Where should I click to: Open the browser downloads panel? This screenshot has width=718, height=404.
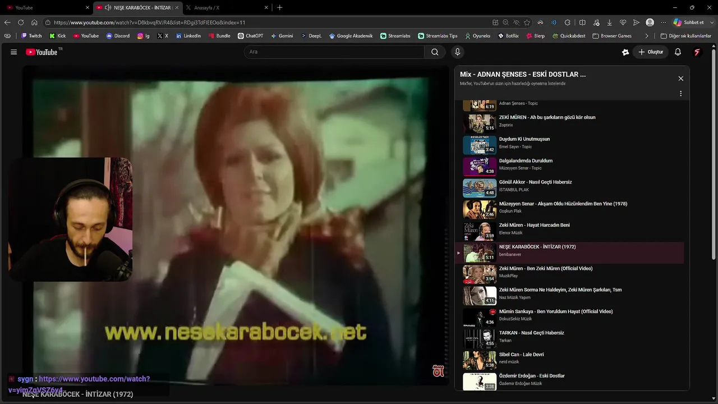(x=609, y=22)
